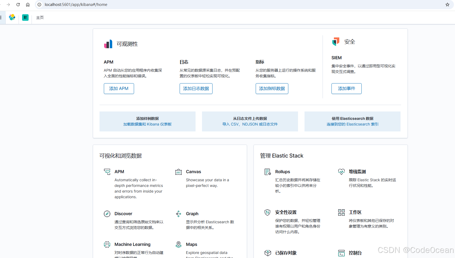Click the 添加事件 button
Screen dimensions: 455x258
[x=347, y=89]
